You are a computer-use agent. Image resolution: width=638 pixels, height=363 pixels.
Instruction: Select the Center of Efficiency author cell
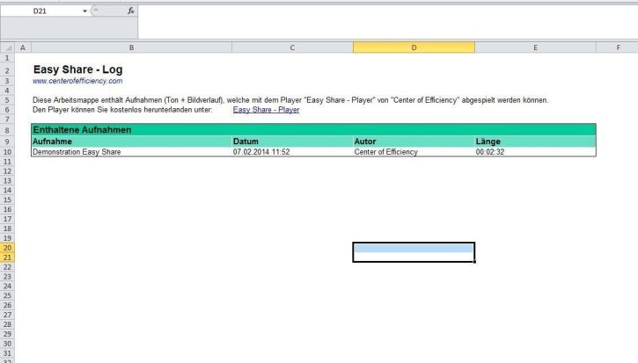click(414, 152)
